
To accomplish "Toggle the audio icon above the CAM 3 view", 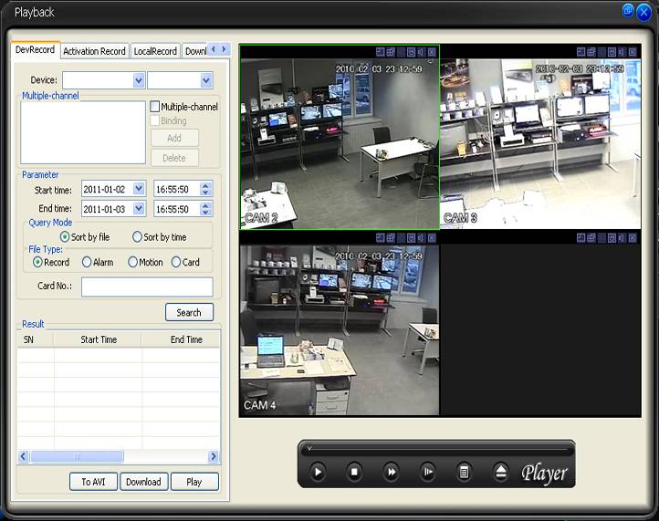I will click(x=622, y=52).
